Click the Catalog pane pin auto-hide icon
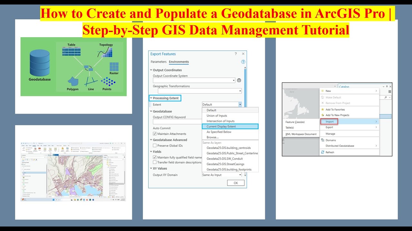This screenshot has width=412, height=231. (387, 87)
